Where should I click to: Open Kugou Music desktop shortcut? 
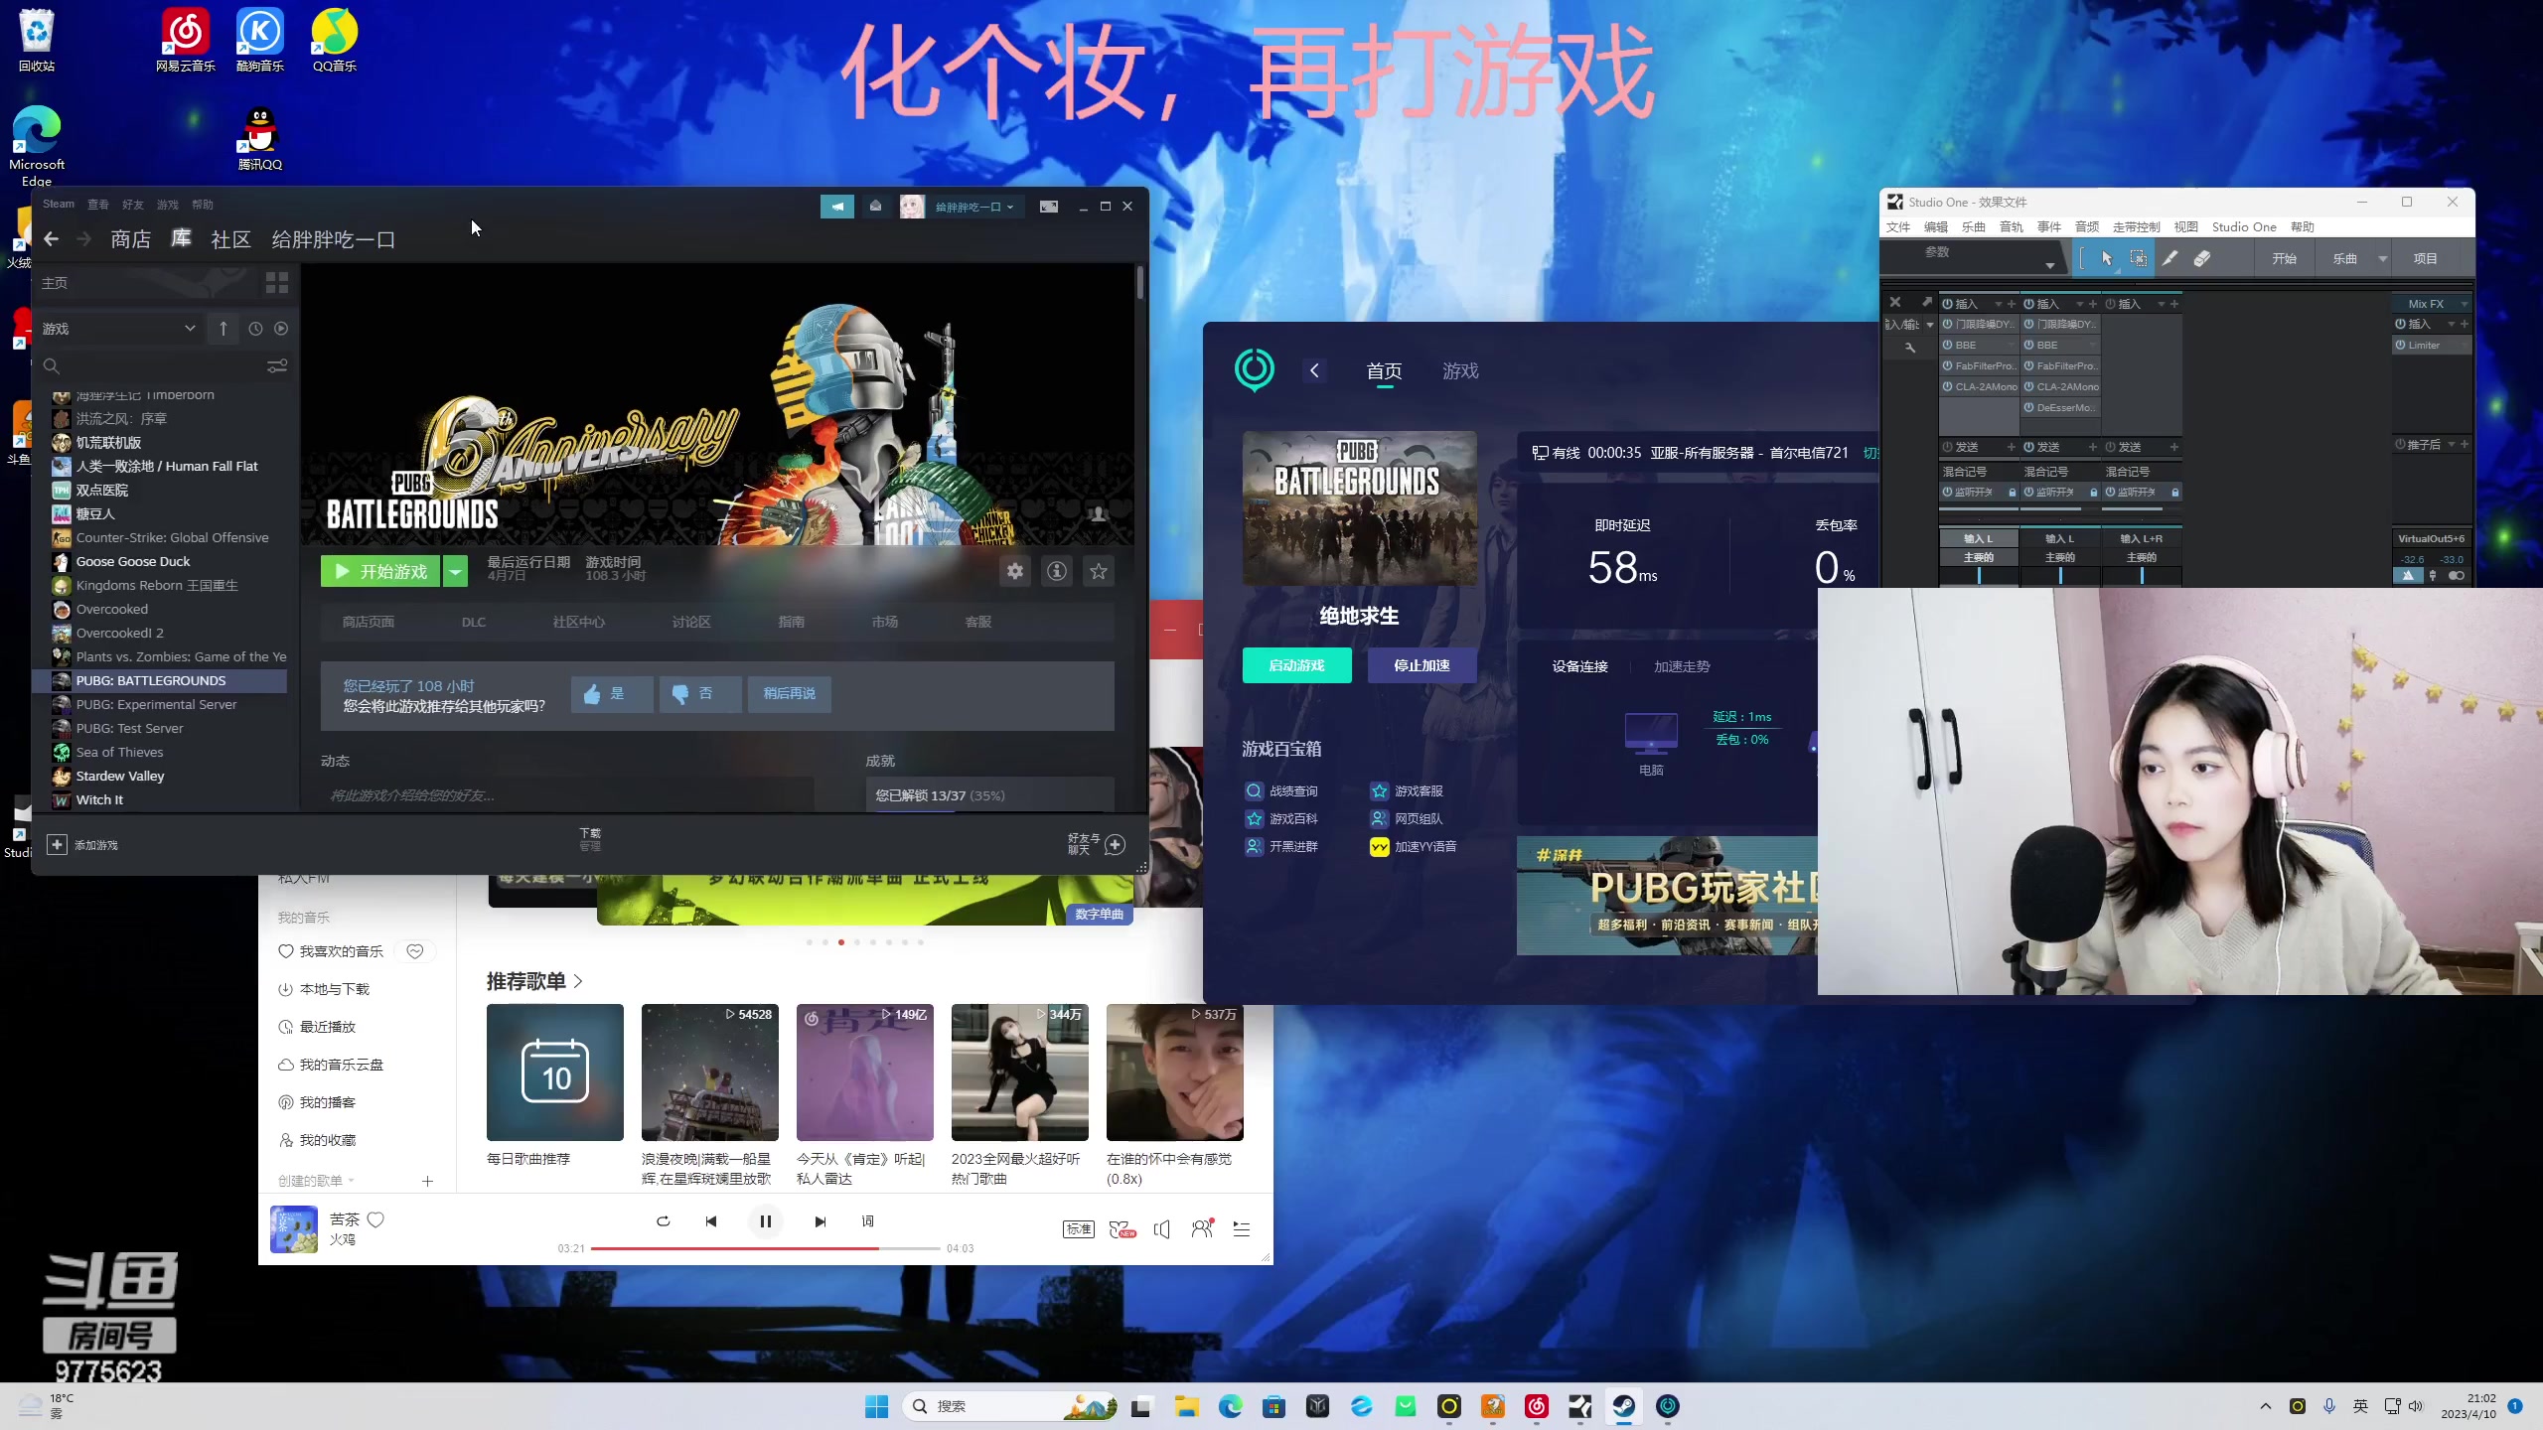(x=259, y=41)
